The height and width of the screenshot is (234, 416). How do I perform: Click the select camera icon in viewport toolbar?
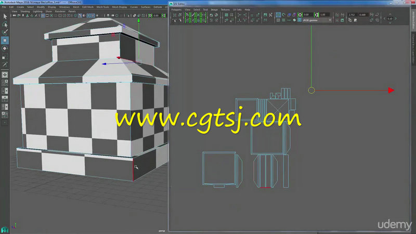(x=15, y=16)
